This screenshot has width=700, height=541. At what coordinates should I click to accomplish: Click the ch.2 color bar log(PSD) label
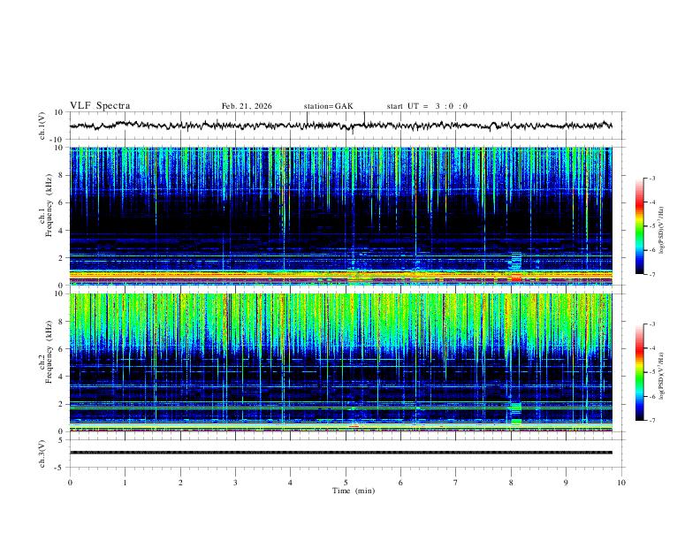point(661,377)
